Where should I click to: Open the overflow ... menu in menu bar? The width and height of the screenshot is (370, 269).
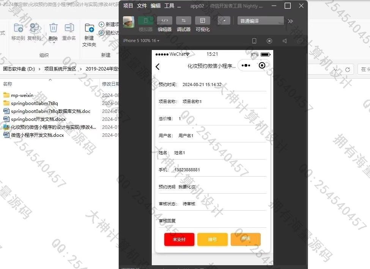point(179,6)
